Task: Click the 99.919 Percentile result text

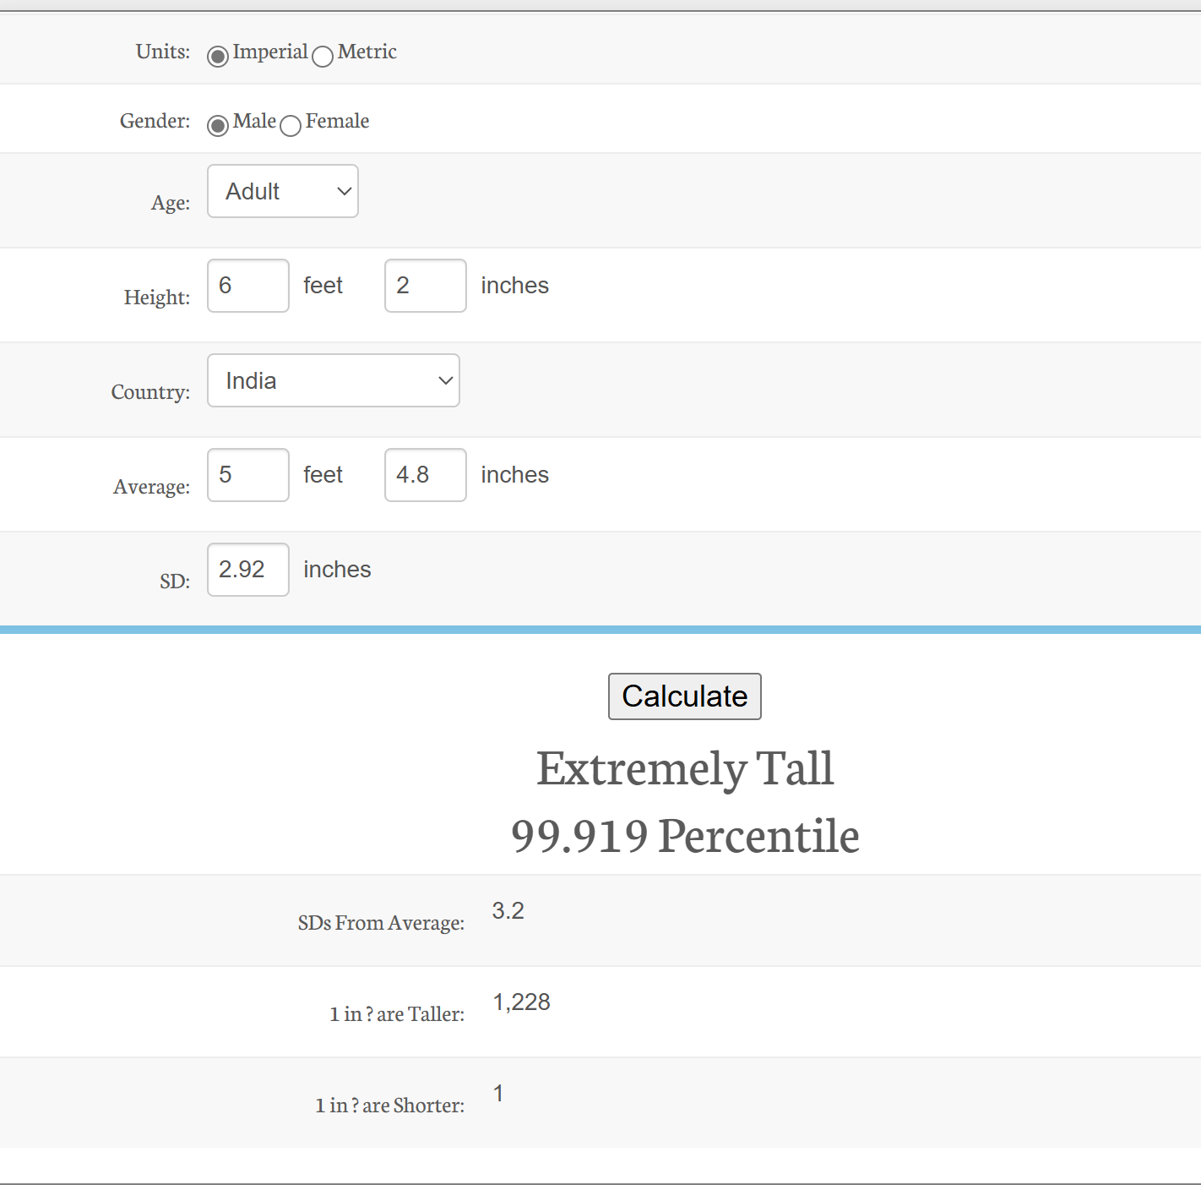Action: 685,836
